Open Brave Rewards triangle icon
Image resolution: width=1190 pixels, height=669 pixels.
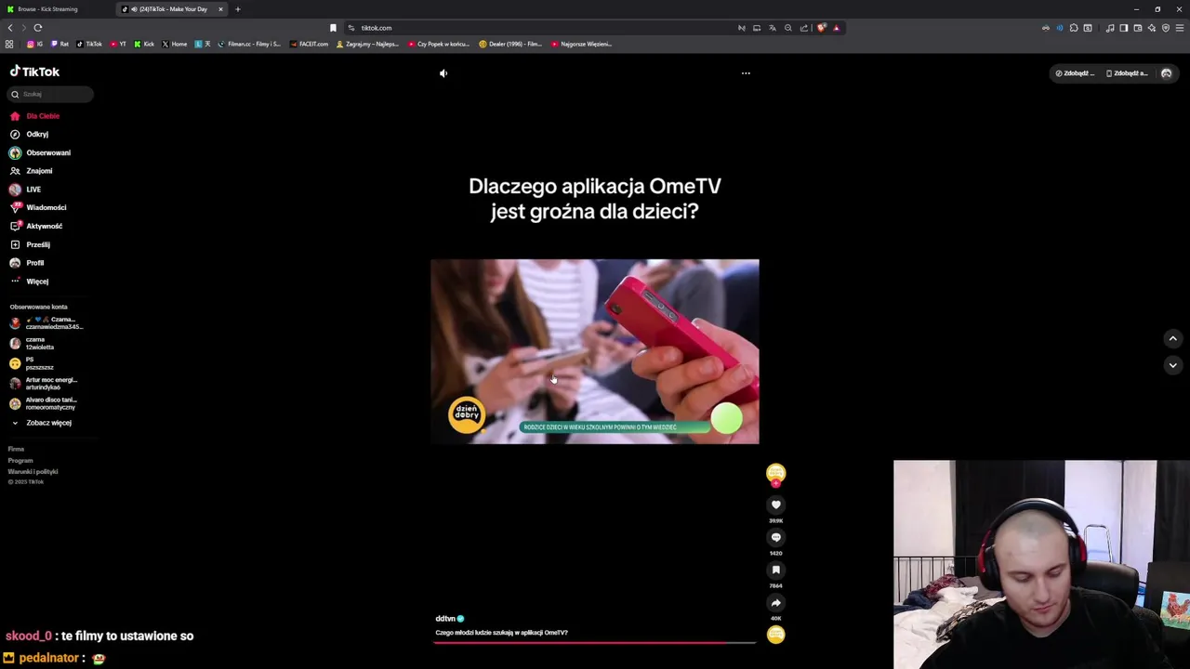[836, 28]
